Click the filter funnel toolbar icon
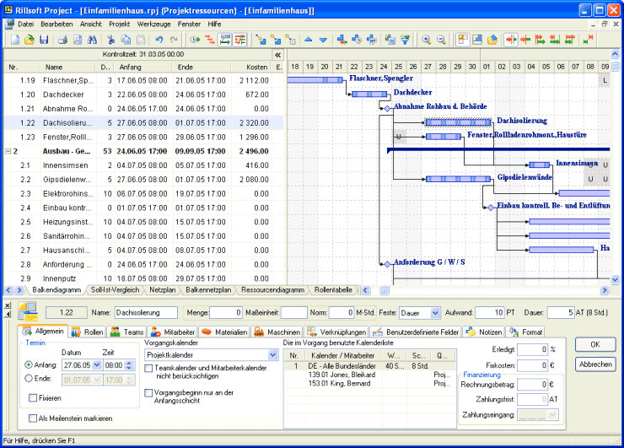This screenshot has width=624, height=448. (405, 40)
